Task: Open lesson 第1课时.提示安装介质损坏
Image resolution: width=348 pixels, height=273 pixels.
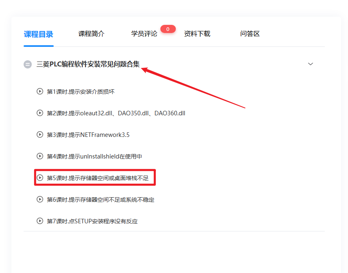Action: (81, 92)
